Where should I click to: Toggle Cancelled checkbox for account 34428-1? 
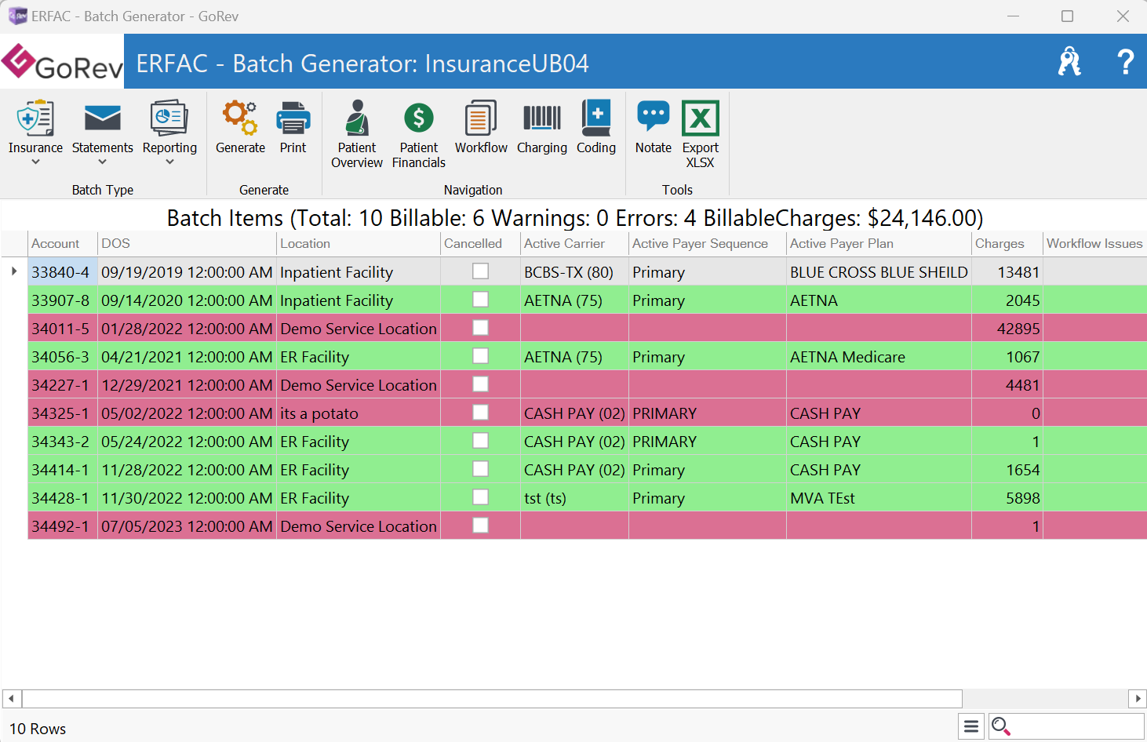(x=480, y=496)
